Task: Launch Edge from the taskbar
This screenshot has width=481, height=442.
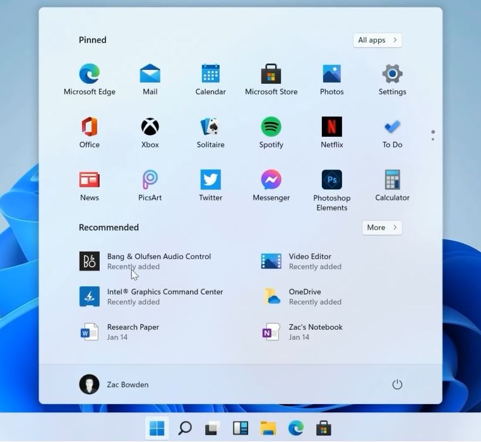Action: pos(295,428)
